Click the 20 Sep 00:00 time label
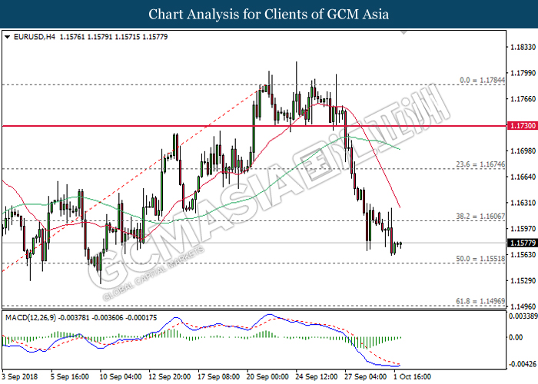The width and height of the screenshot is (538, 384). pyautogui.click(x=267, y=377)
